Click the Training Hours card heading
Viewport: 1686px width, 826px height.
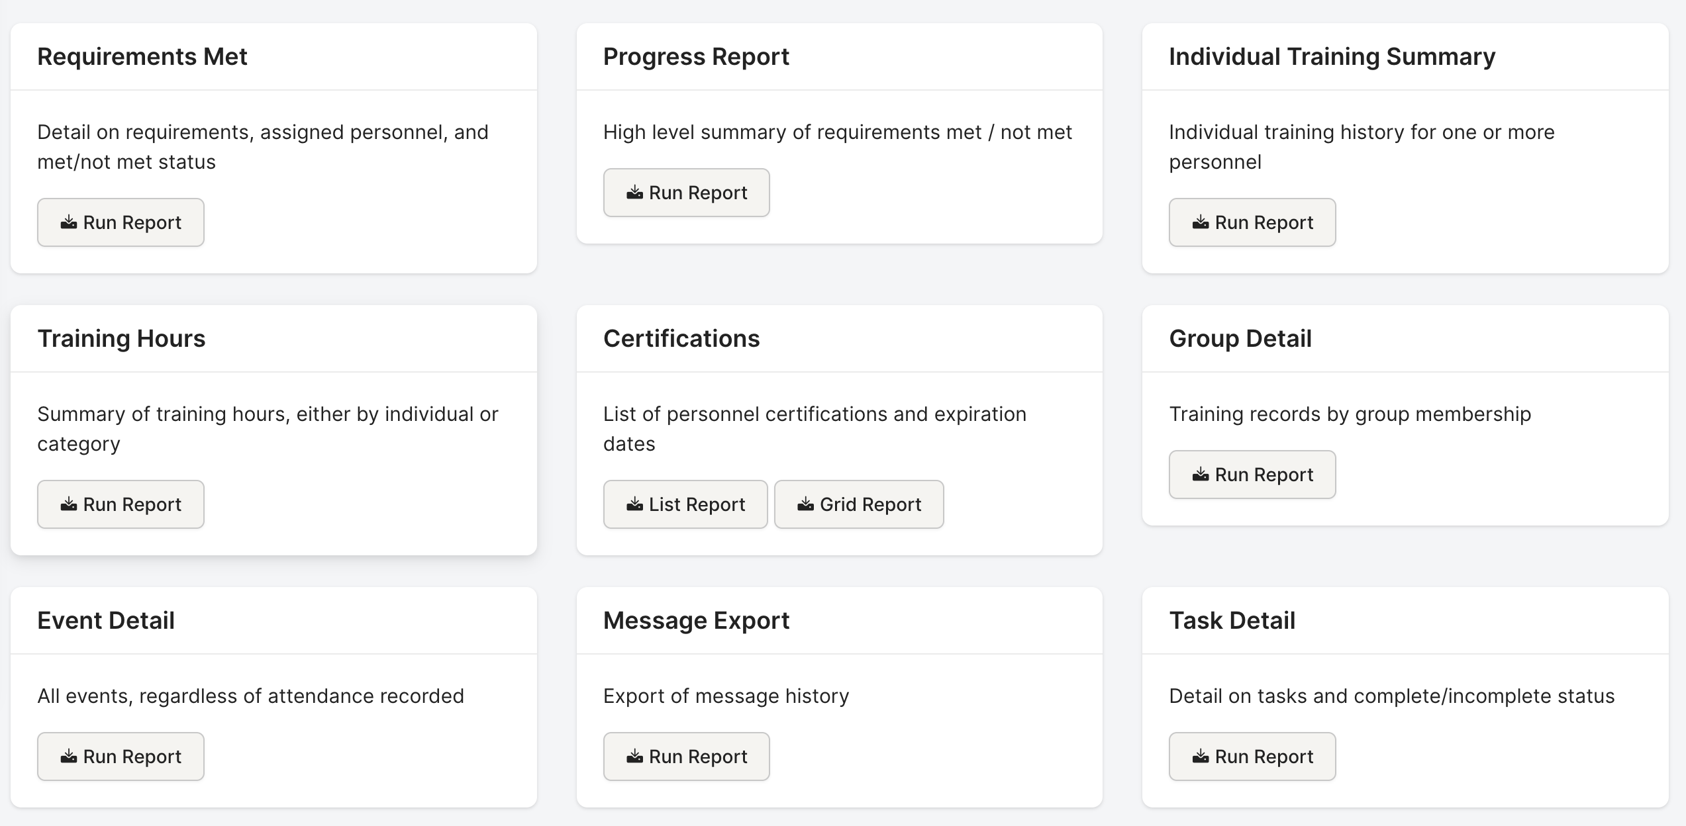(x=121, y=339)
